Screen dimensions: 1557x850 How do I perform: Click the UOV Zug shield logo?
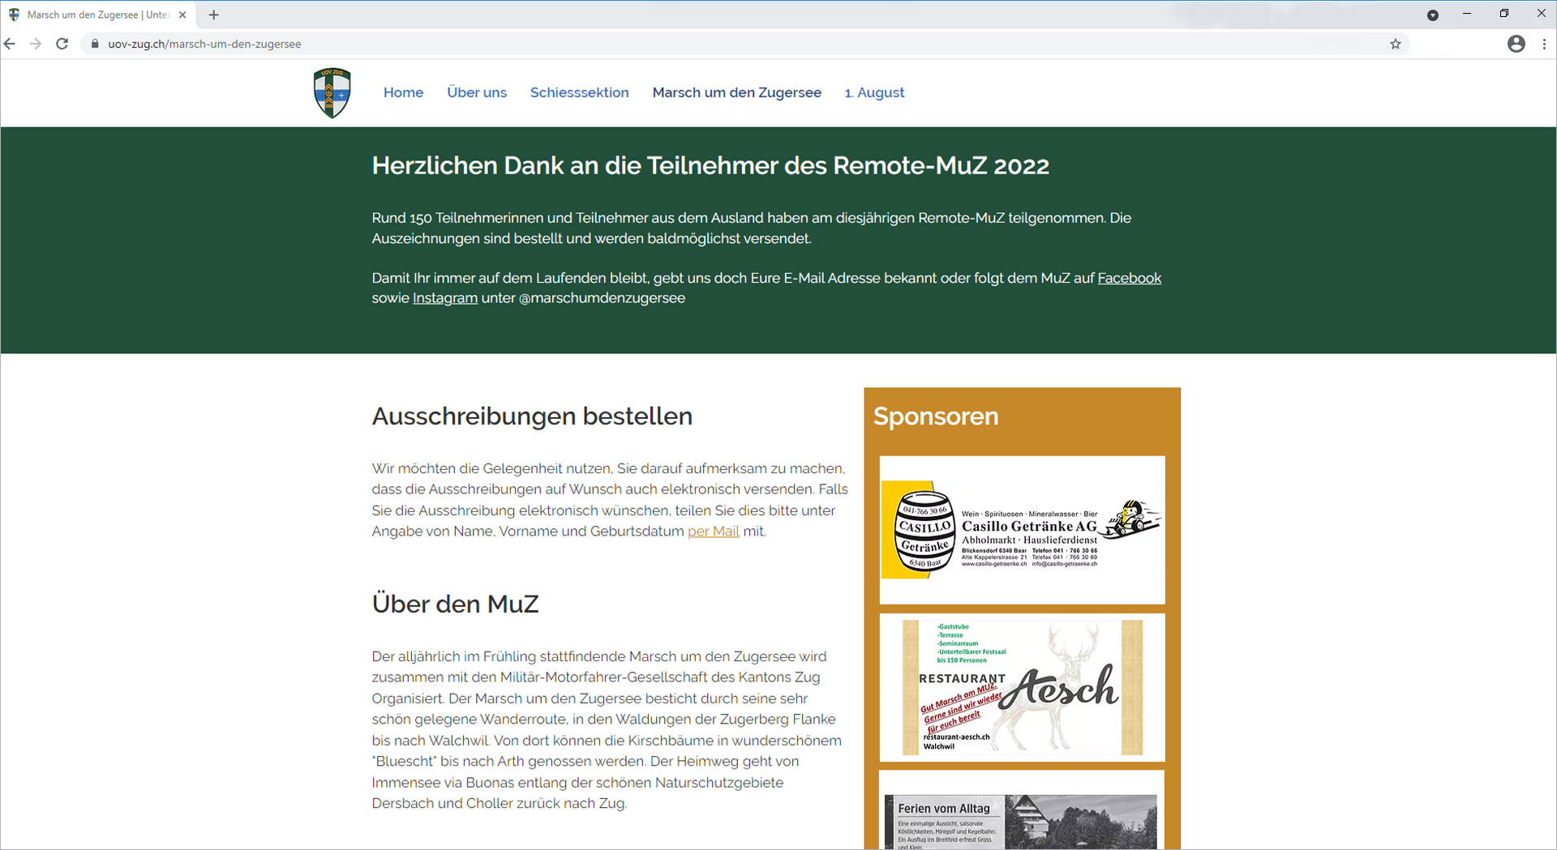[x=332, y=92]
